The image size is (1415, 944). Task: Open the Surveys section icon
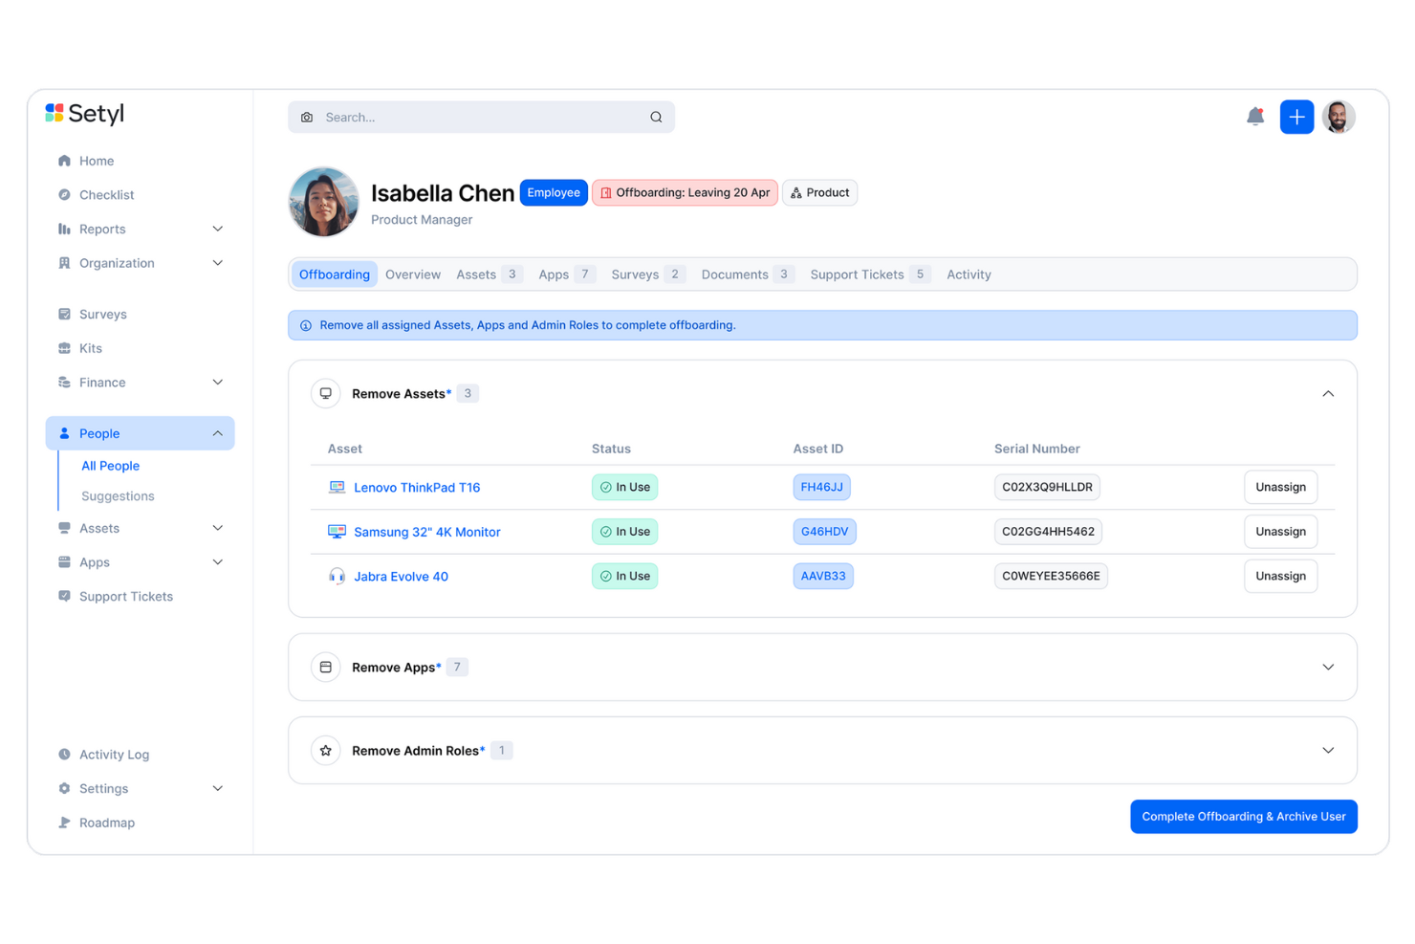(x=64, y=314)
